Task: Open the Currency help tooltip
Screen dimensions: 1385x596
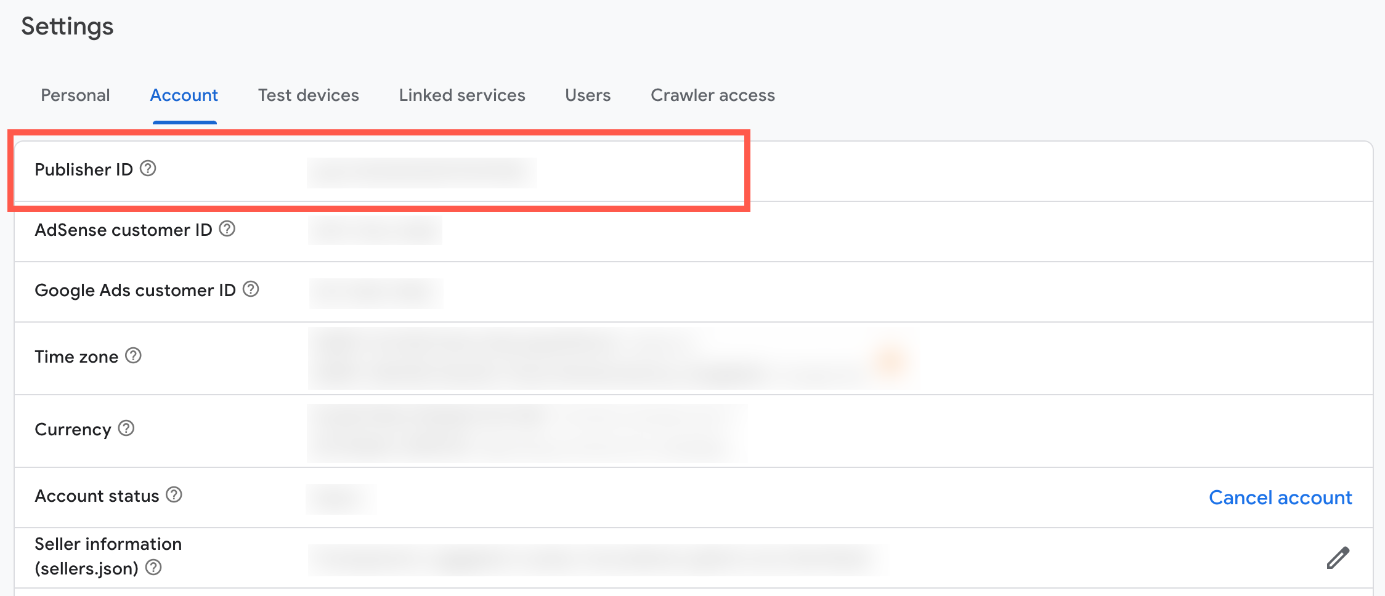Action: [126, 429]
